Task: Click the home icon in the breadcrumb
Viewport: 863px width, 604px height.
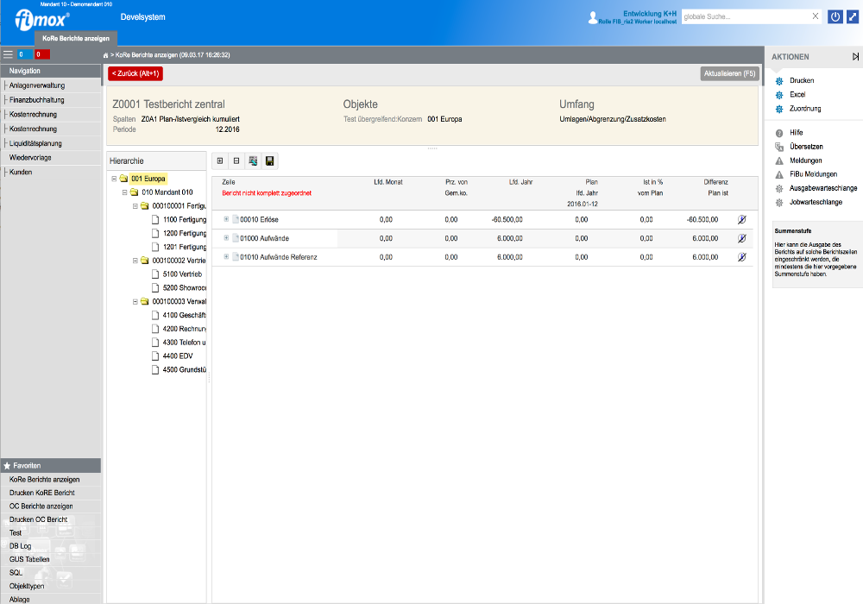Action: 105,55
